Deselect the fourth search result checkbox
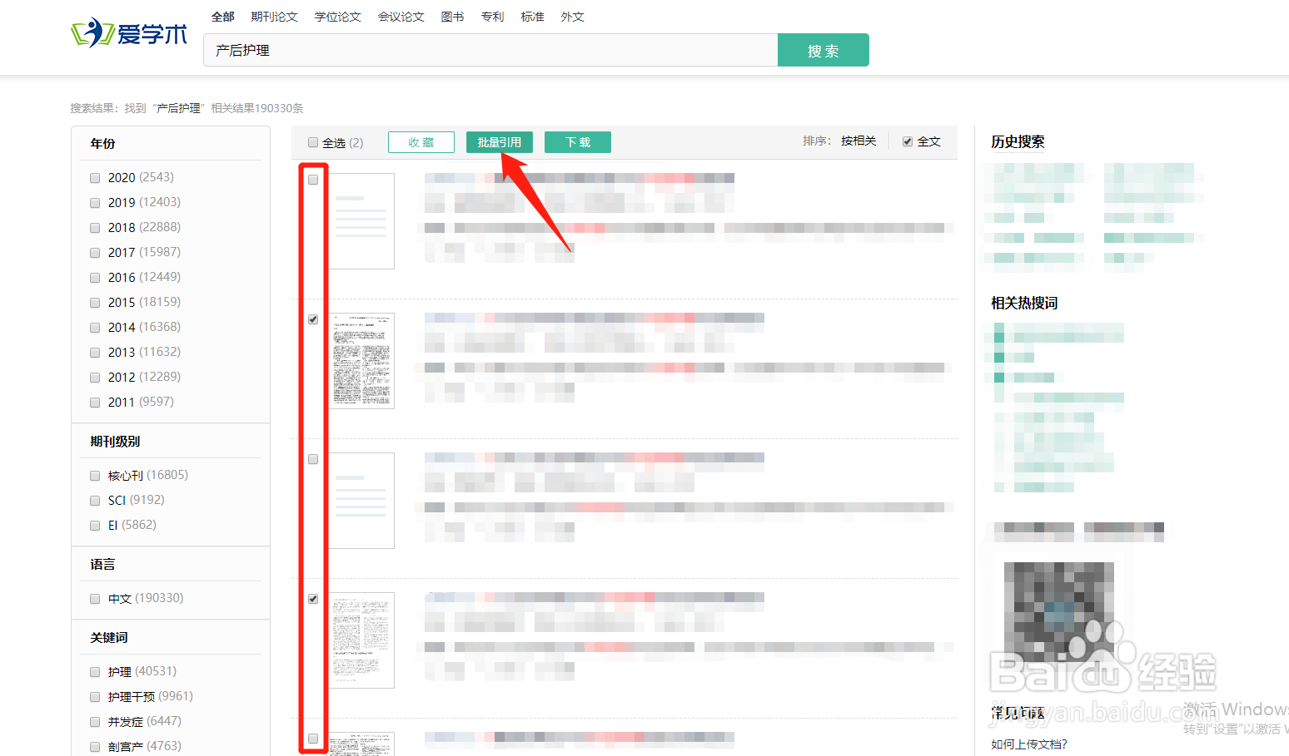Screen dimensions: 1289x756 (x=313, y=599)
